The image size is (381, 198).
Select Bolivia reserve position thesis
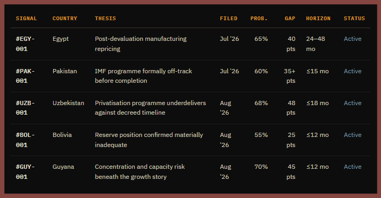pos(149,140)
